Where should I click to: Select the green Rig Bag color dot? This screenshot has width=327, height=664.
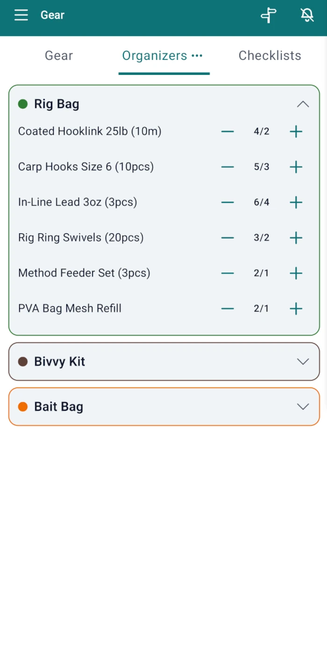[x=23, y=104]
